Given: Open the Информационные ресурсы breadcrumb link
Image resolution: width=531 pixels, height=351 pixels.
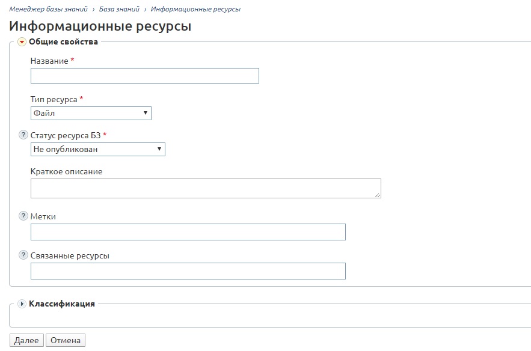Looking at the screenshot, I should point(195,9).
